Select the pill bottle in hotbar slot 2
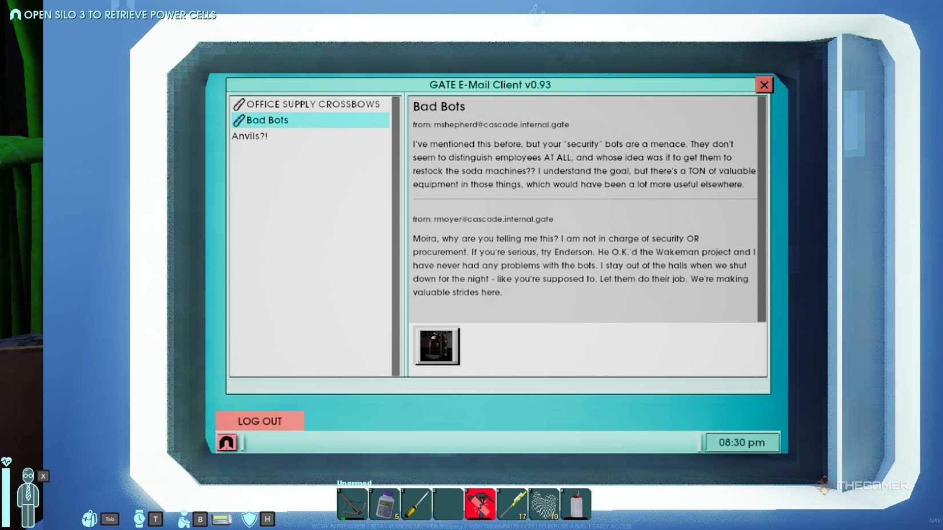The image size is (943, 530). pos(384,504)
